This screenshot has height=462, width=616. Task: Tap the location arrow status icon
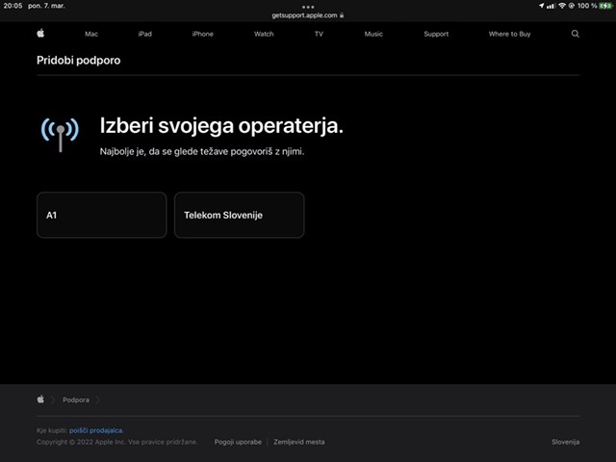[x=541, y=6]
